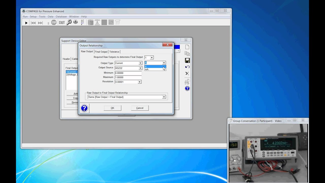Open the Output Source RS232 dropdown
Image resolution: width=325 pixels, height=183 pixels.
pyautogui.click(x=140, y=68)
